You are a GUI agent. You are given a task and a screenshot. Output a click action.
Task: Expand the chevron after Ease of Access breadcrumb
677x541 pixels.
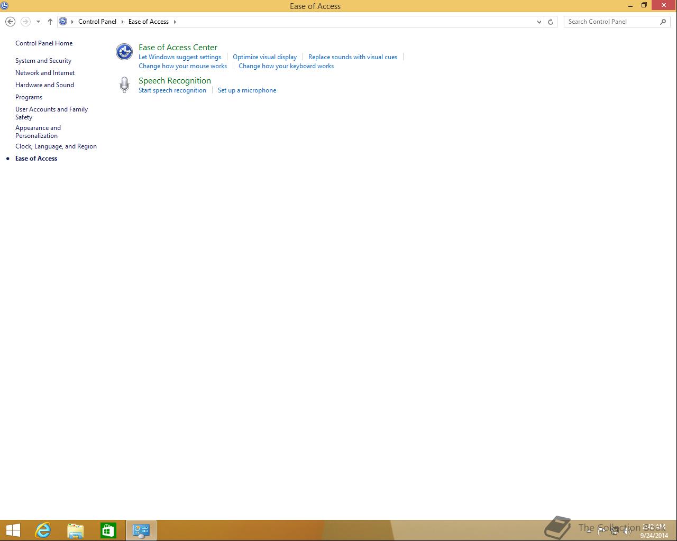[175, 22]
